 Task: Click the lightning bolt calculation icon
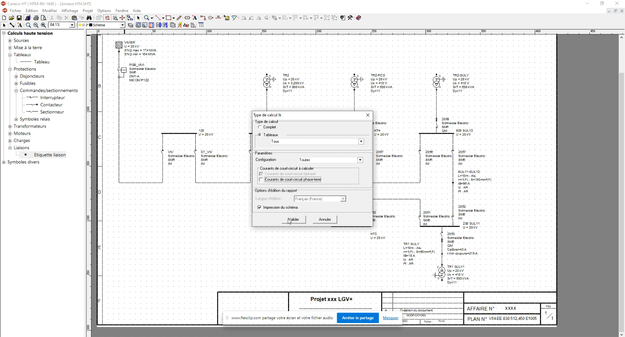click(x=180, y=25)
